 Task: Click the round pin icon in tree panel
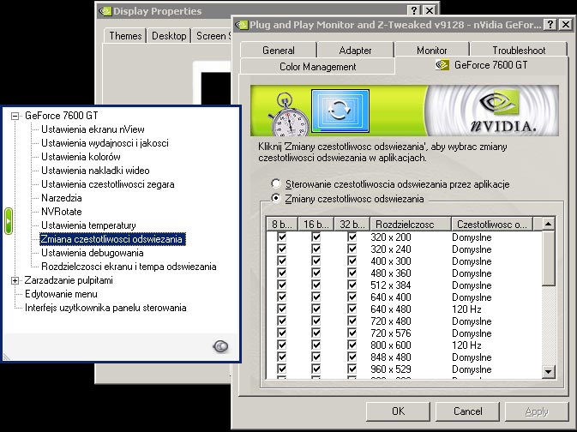220,346
